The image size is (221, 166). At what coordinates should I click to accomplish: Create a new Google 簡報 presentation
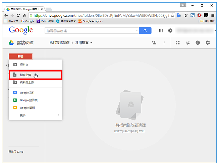click(x=36, y=108)
